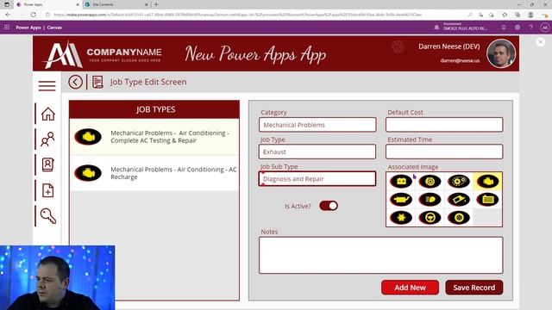Open Power Apps settings gear
Viewport: 552px width, 310px height.
click(x=517, y=27)
